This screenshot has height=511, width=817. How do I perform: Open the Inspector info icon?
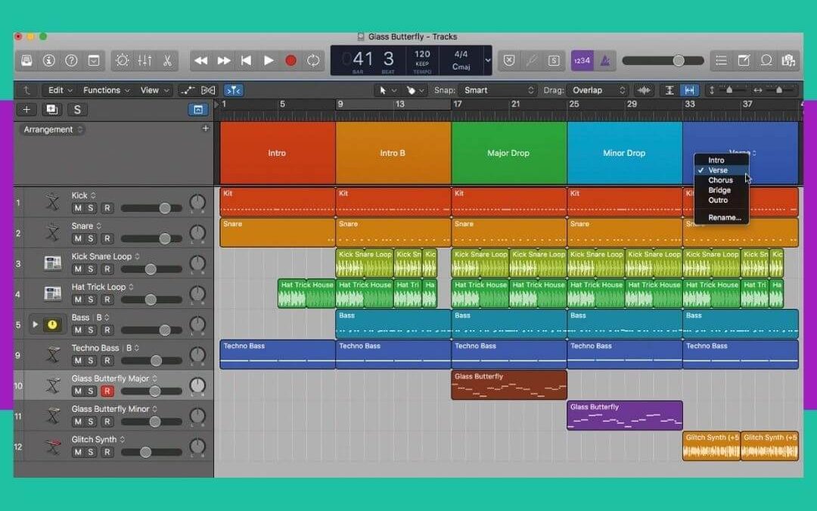click(48, 61)
